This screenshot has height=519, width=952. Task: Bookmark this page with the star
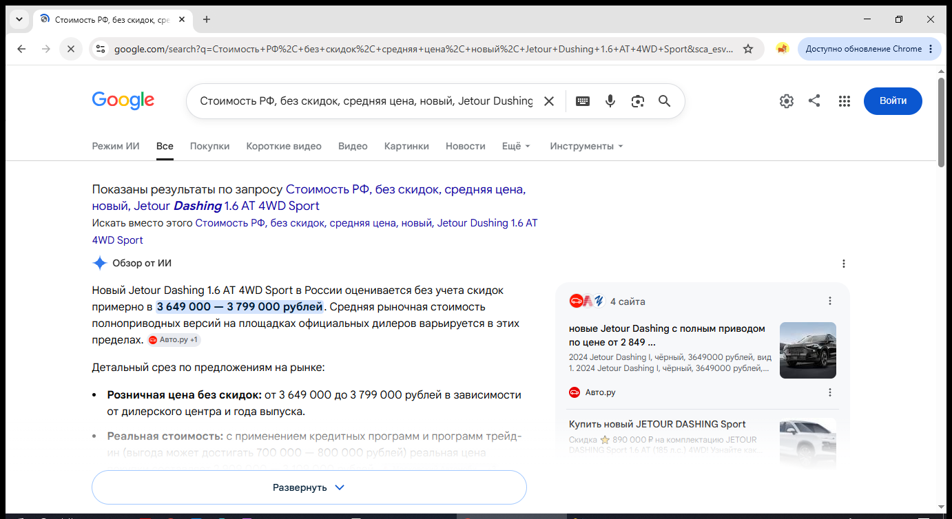pyautogui.click(x=748, y=49)
